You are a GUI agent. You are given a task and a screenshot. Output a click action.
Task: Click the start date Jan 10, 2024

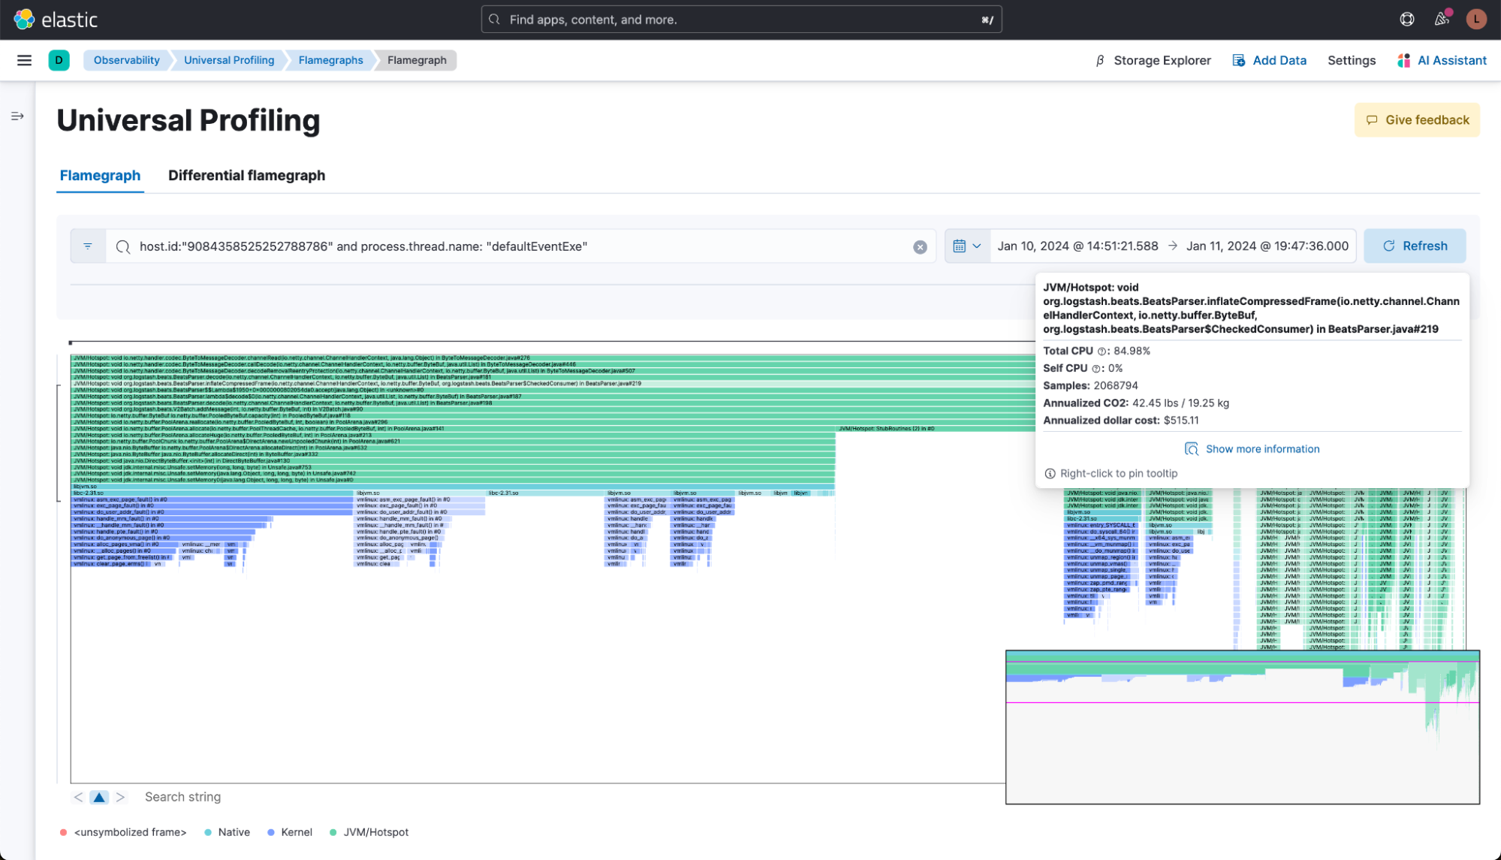(1078, 246)
